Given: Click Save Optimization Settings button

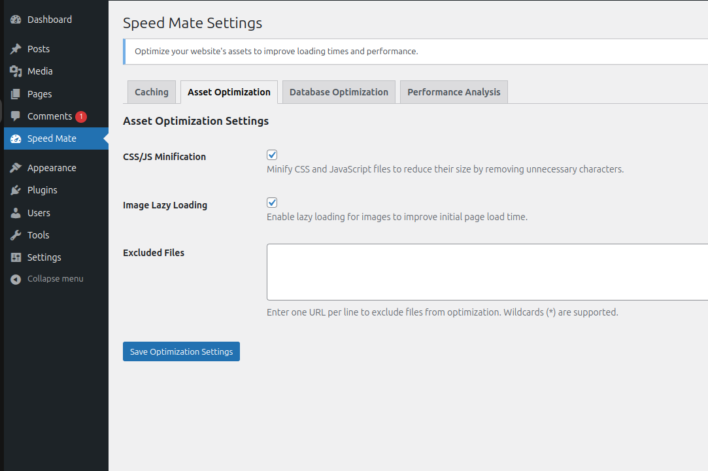Looking at the screenshot, I should pos(181,351).
